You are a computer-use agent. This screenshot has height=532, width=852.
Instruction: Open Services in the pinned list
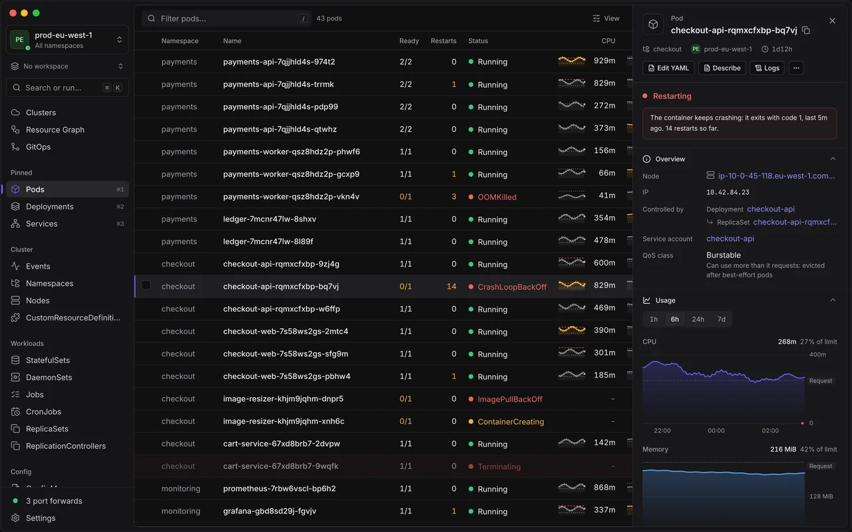(x=67, y=224)
